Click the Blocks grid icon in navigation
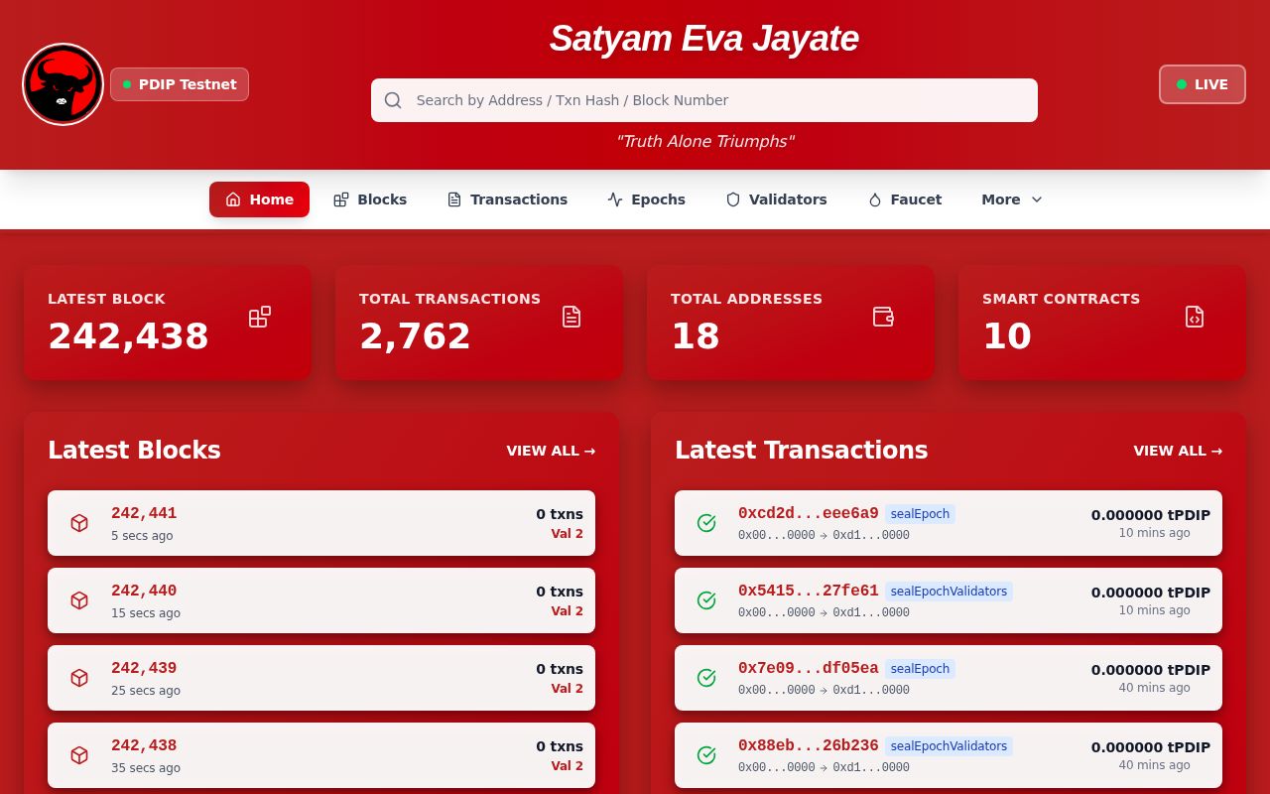Image resolution: width=1270 pixels, height=794 pixels. (x=340, y=199)
